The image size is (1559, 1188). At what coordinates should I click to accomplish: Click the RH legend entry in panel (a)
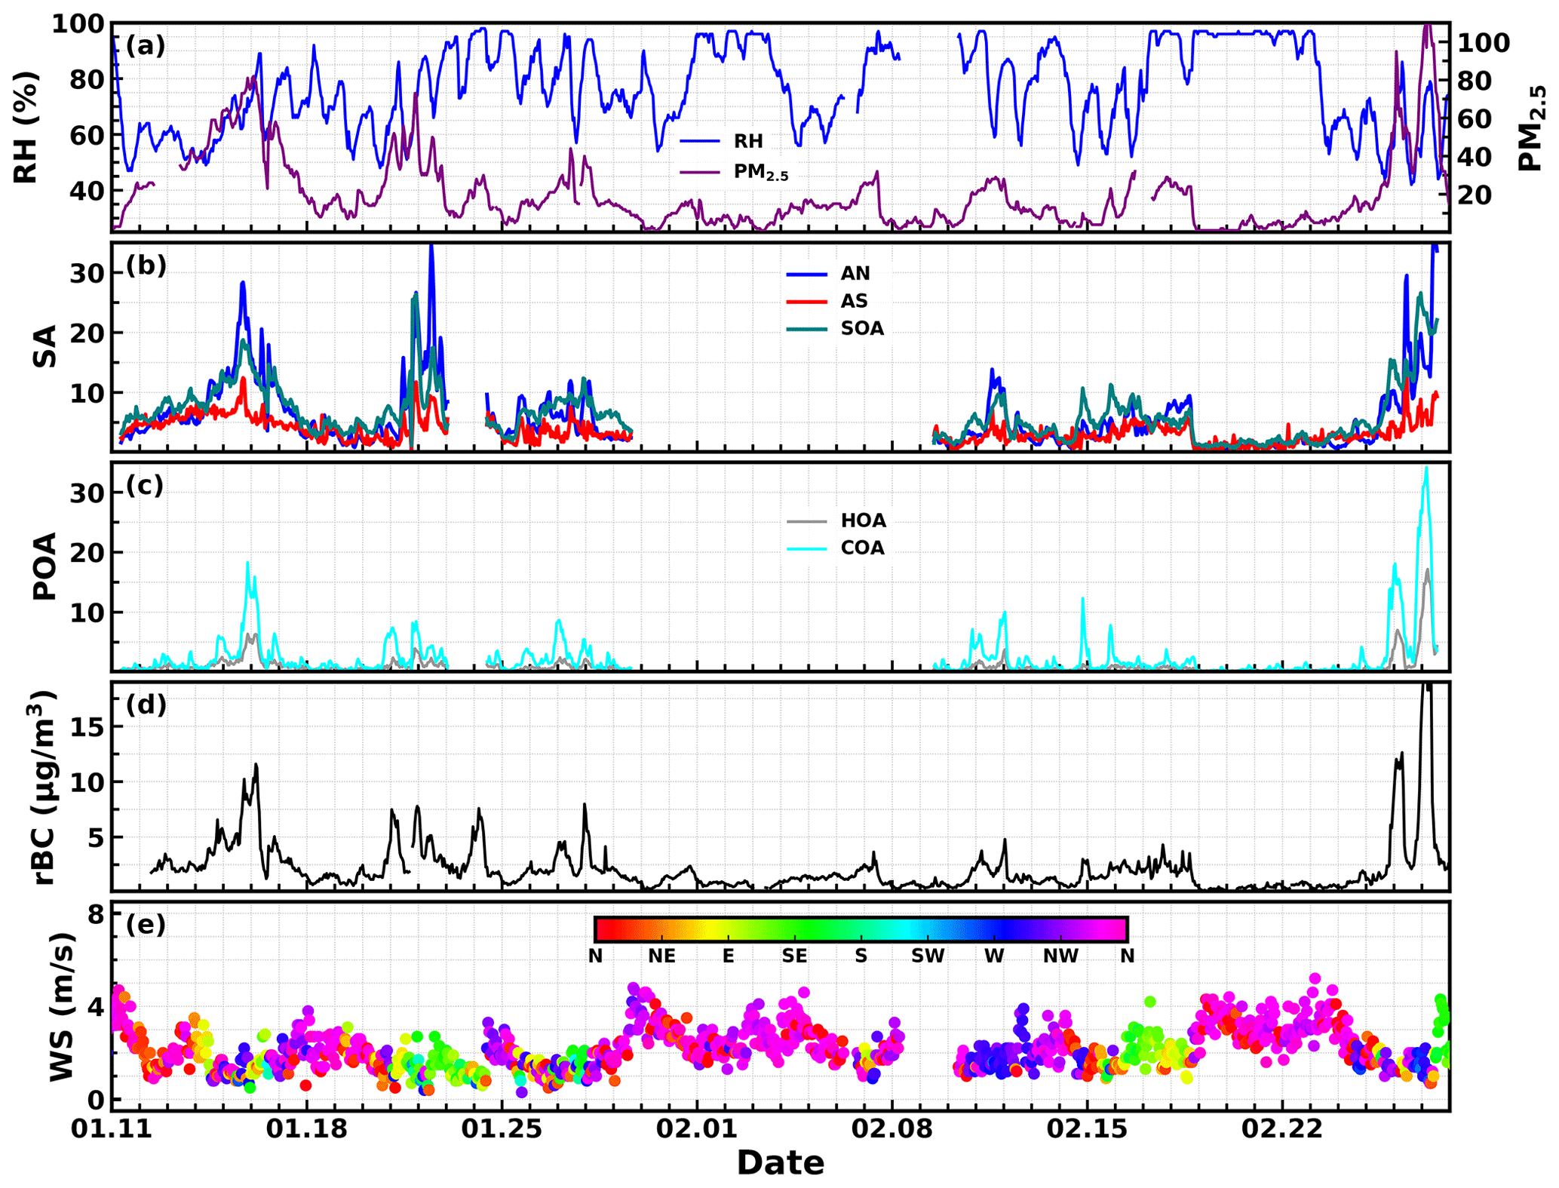point(747,141)
